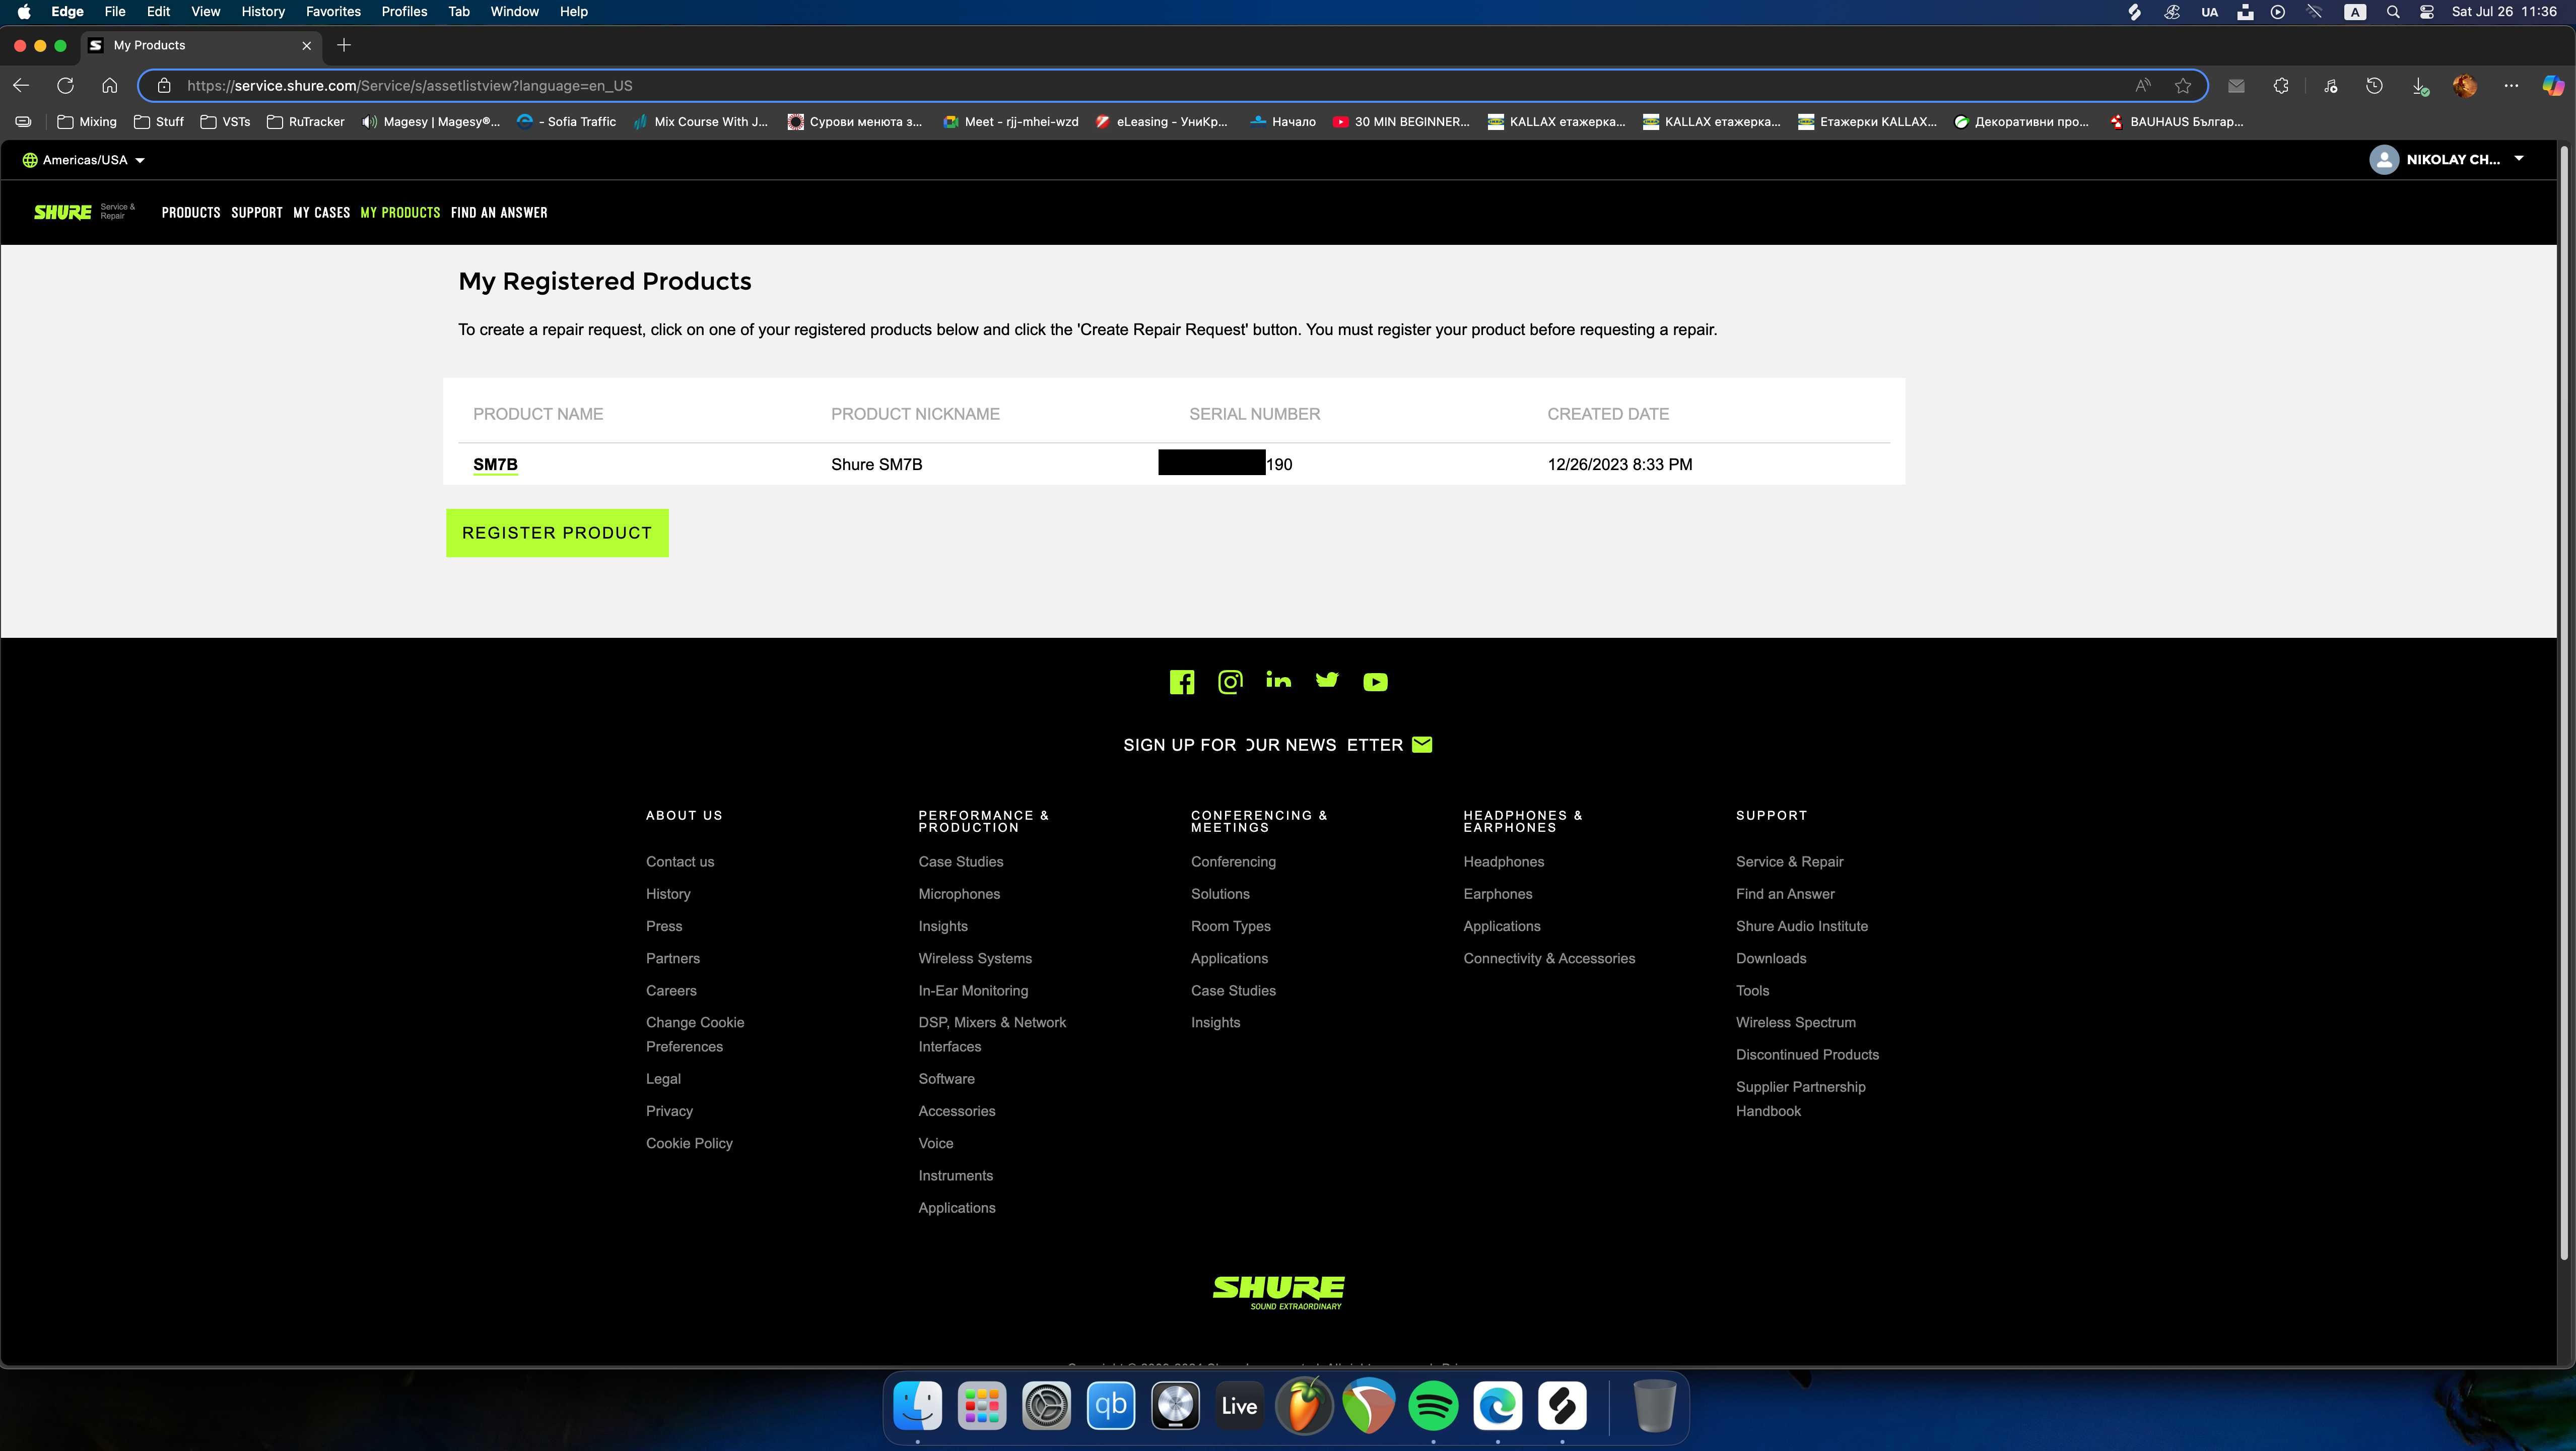Sort by Created Date column header
Viewport: 2576px width, 1451px height.
pos(1608,414)
